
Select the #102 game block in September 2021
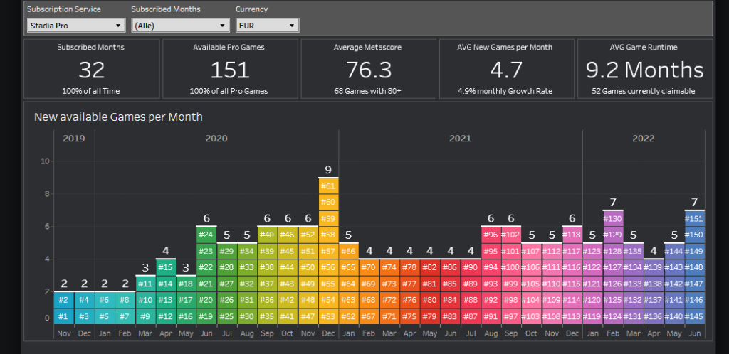point(511,235)
